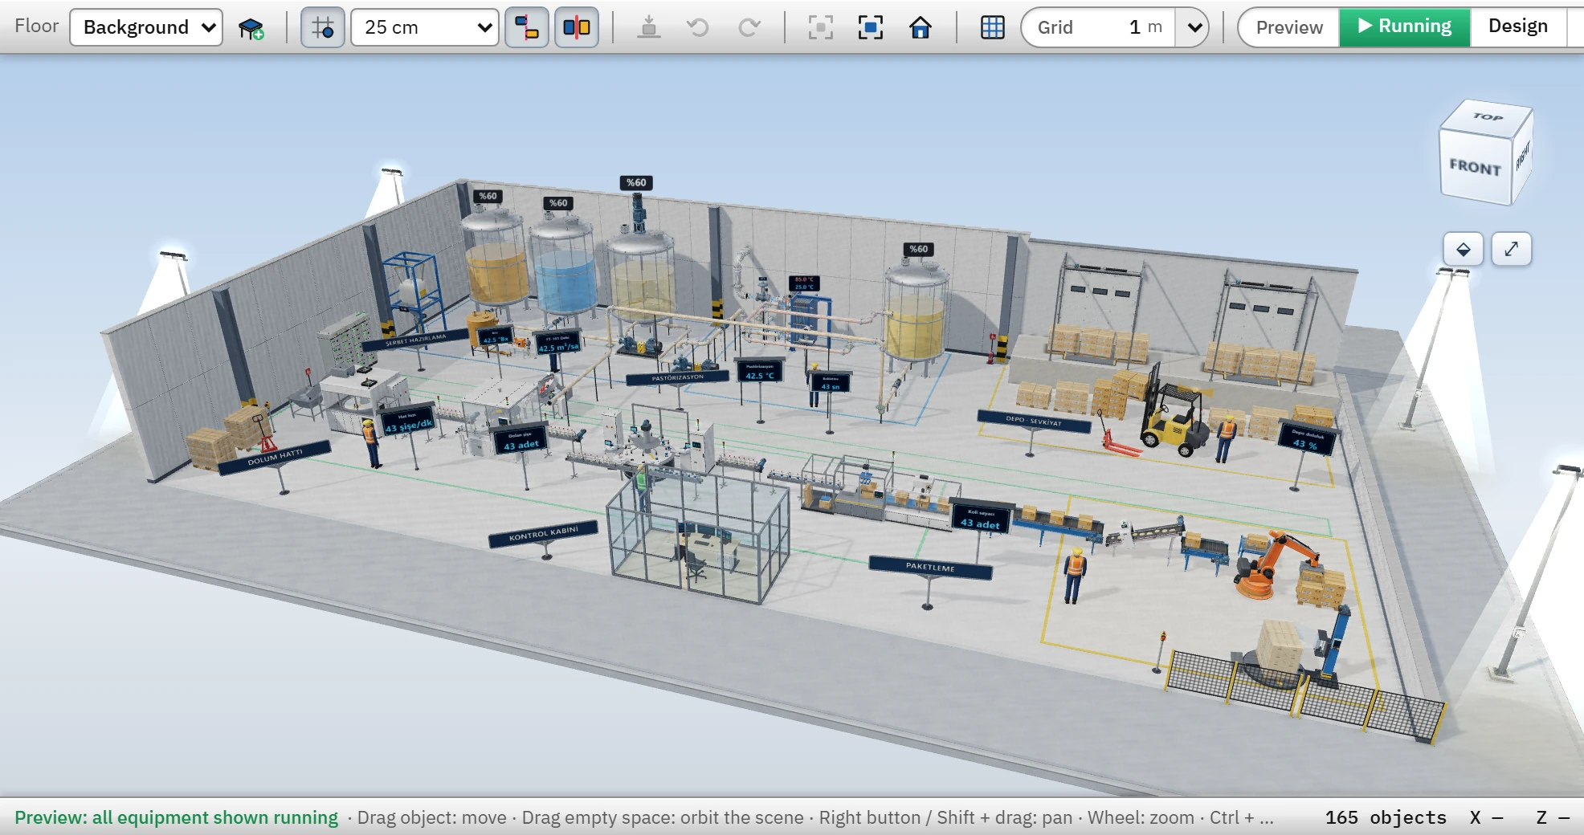Click the home view icon

[x=921, y=27]
